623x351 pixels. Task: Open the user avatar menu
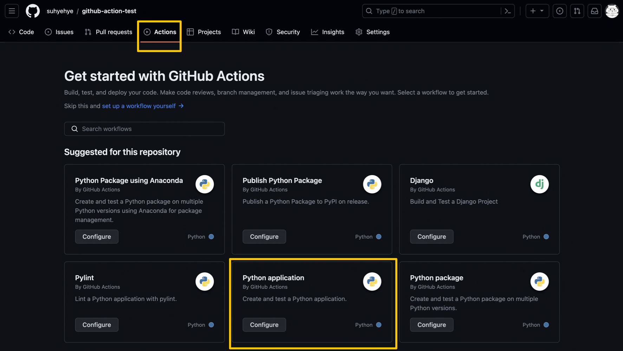click(612, 11)
